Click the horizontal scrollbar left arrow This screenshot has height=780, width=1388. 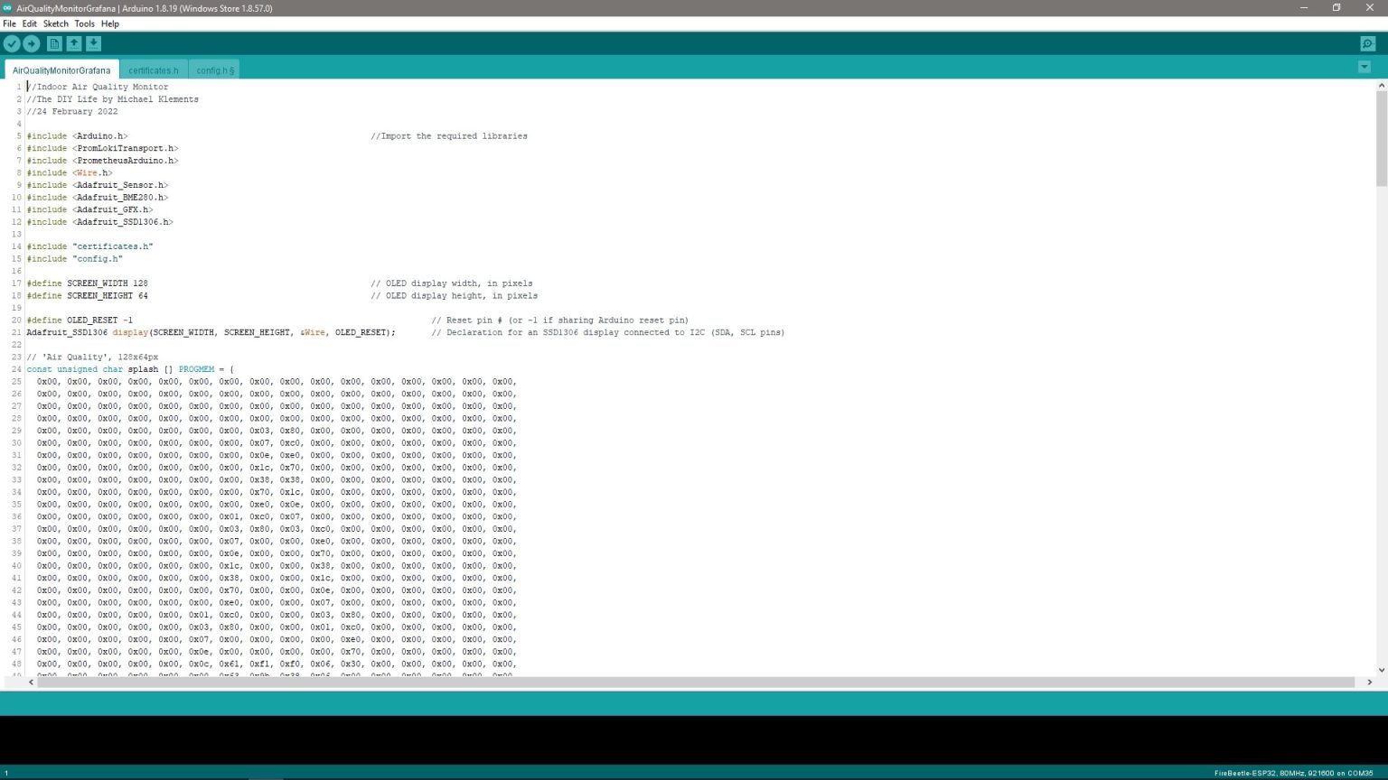pos(32,682)
